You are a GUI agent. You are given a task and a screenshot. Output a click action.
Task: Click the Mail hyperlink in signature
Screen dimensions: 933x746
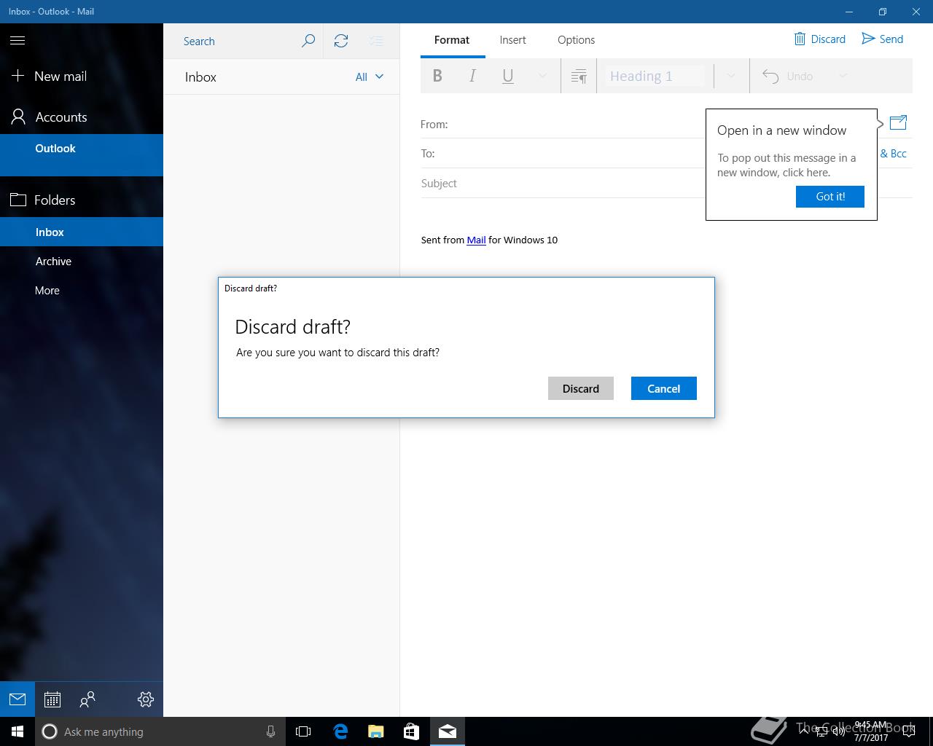[476, 240]
